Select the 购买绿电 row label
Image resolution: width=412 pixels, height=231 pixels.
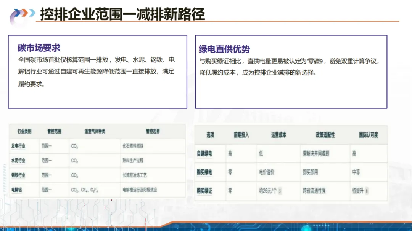tap(204, 172)
